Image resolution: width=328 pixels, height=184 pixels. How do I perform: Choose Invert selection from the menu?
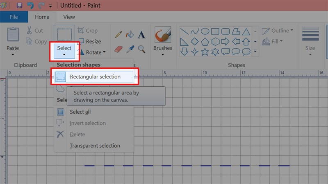(x=94, y=123)
